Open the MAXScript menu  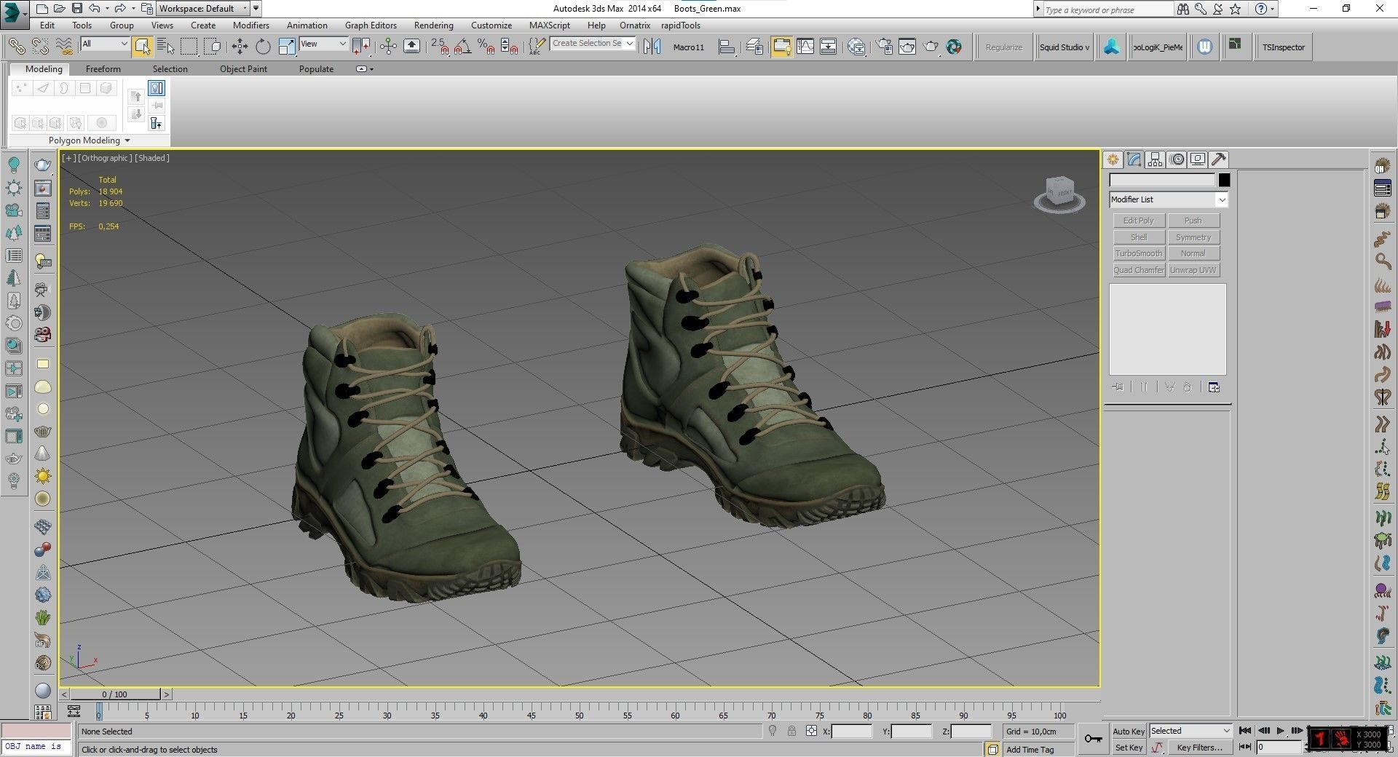tap(549, 25)
